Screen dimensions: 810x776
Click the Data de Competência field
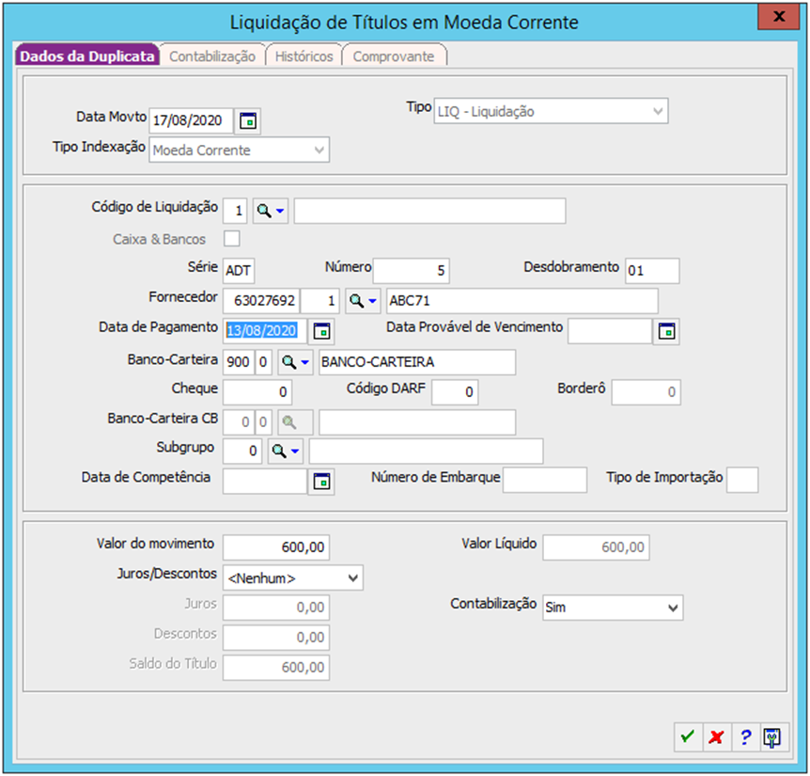click(265, 482)
